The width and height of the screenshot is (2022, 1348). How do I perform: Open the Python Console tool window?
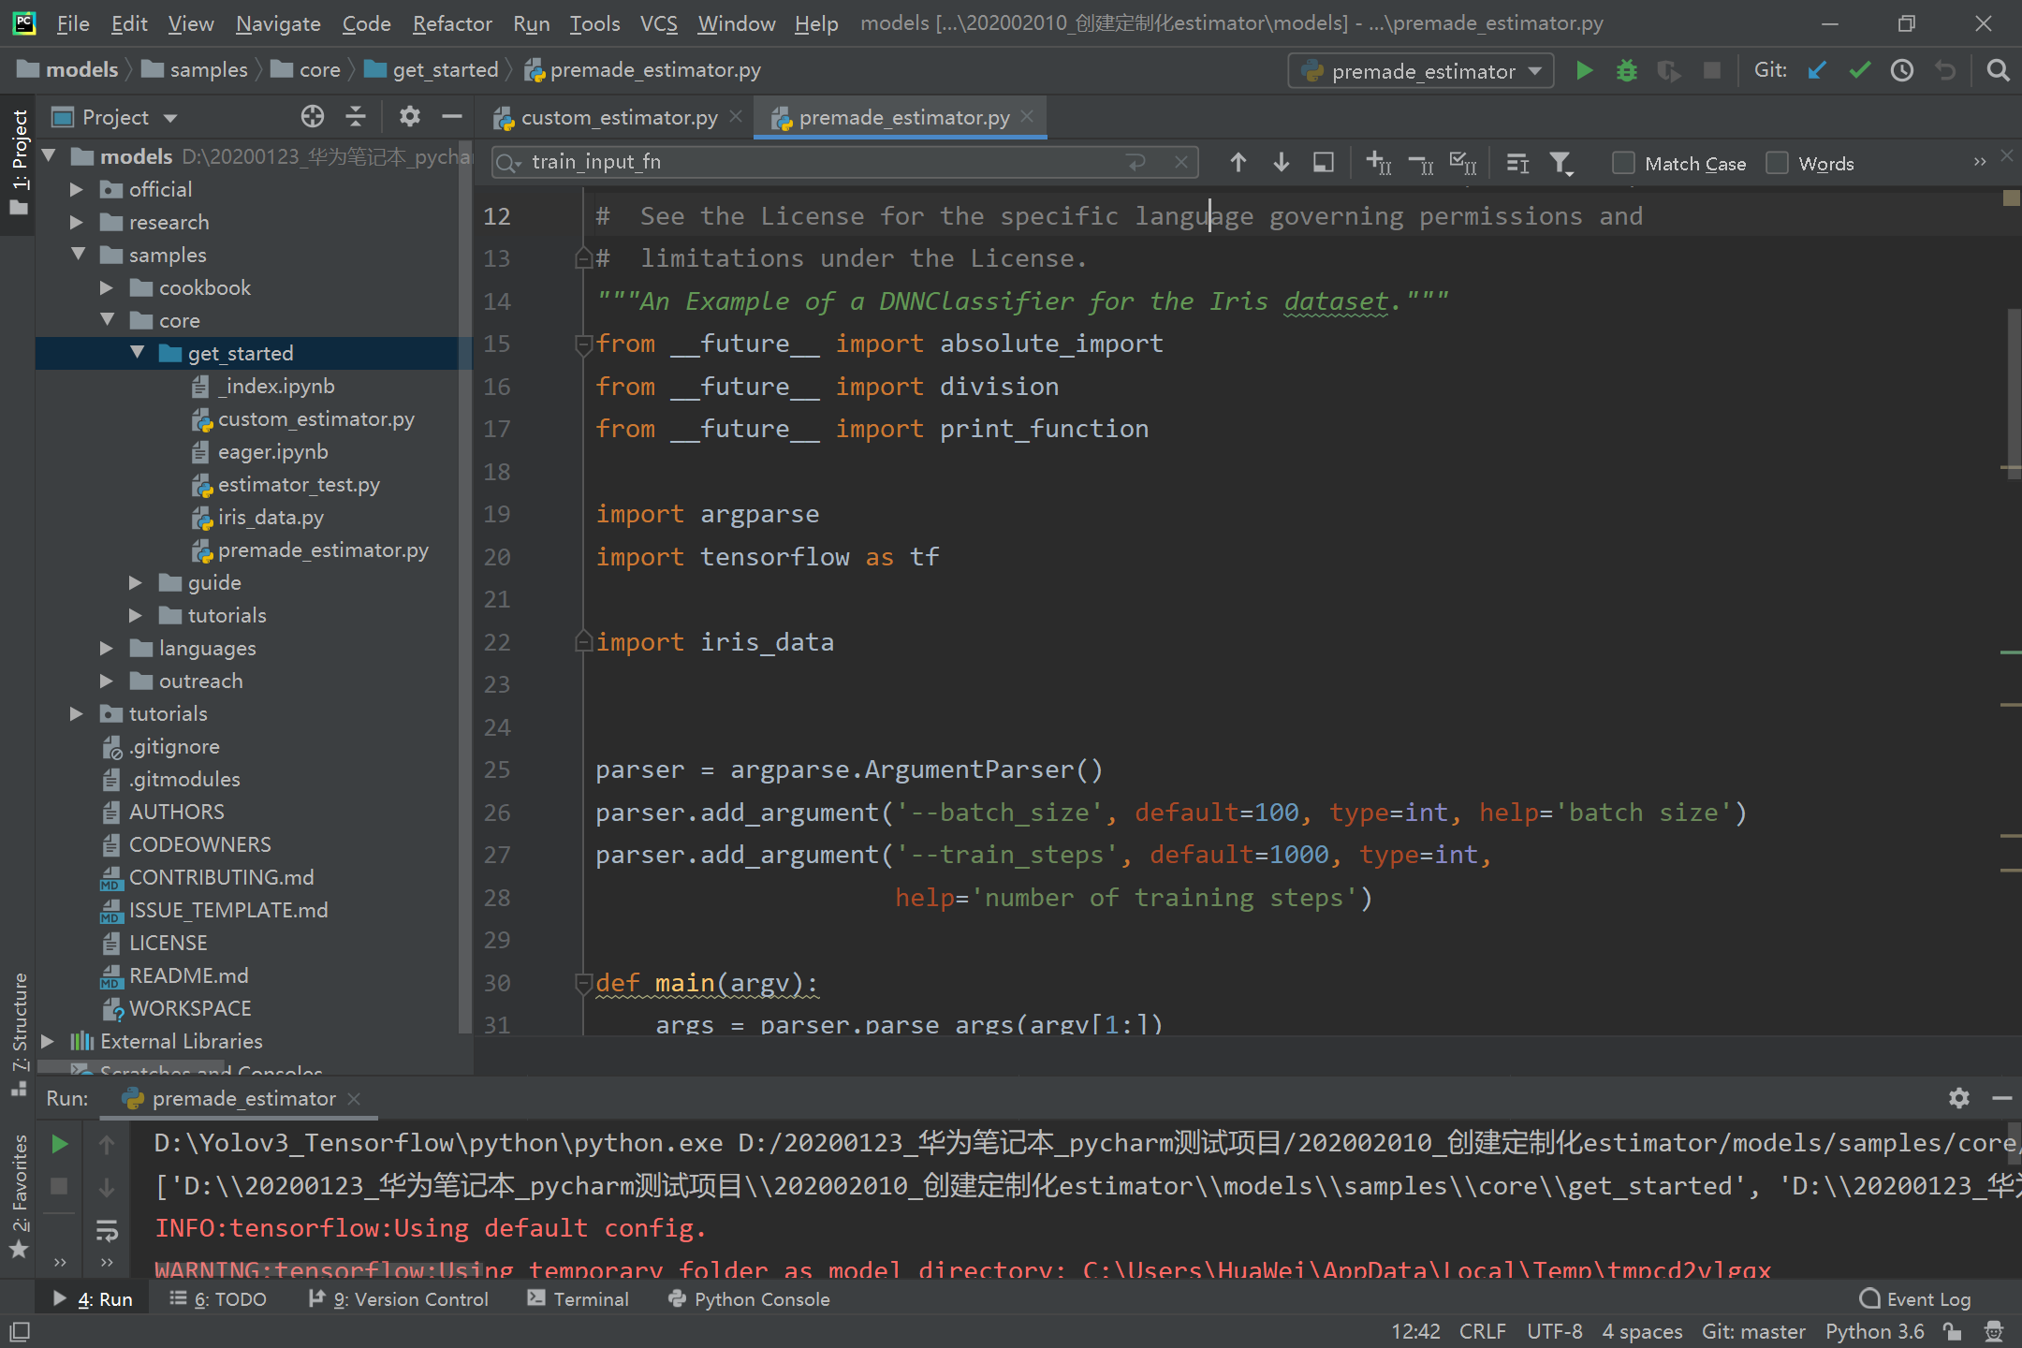coord(748,1298)
